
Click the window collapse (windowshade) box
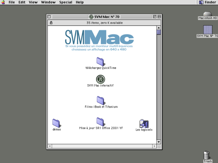pyautogui.click(x=159, y=17)
